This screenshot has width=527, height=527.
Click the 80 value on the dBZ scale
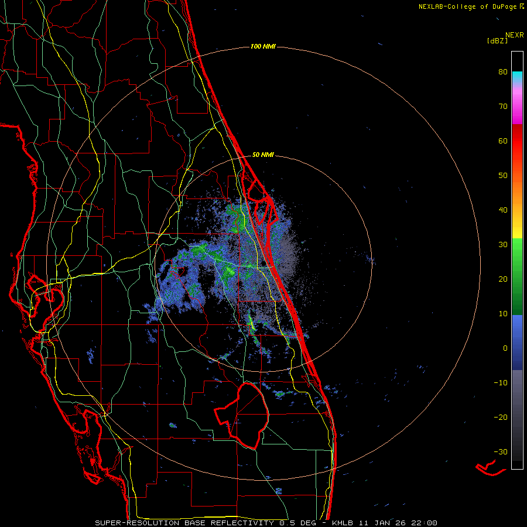pos(503,72)
